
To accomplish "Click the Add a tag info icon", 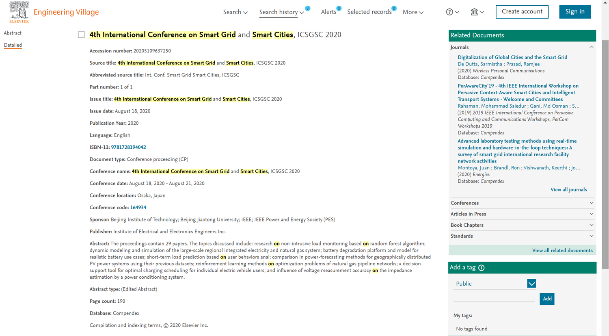I will [482, 268].
